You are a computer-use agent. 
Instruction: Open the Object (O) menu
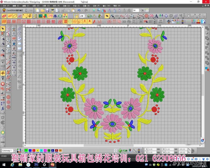46,6
